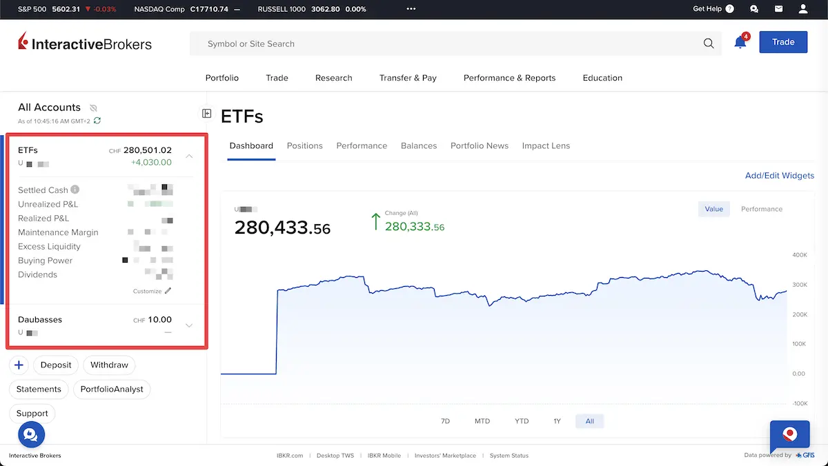This screenshot has height=466, width=828.
Task: Open the Transfer & Pay menu
Action: tap(408, 78)
